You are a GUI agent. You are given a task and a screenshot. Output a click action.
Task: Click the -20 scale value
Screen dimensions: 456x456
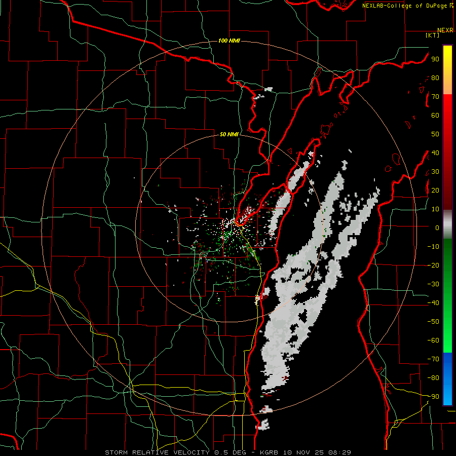[x=433, y=265]
